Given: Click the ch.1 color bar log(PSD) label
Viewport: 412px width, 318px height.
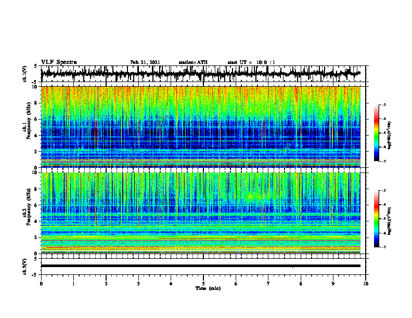Looking at the screenshot, I should 390,135.
